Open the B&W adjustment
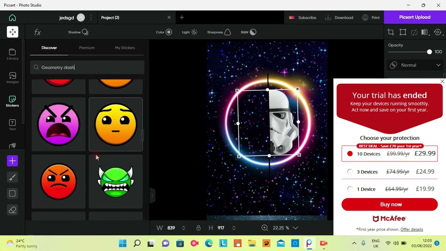Screen dimensions: 446x251 tap(248, 32)
